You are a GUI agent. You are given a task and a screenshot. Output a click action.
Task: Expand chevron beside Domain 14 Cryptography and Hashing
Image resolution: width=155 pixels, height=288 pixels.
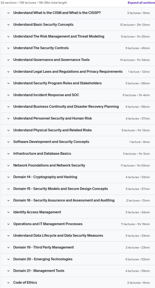tap(9, 177)
